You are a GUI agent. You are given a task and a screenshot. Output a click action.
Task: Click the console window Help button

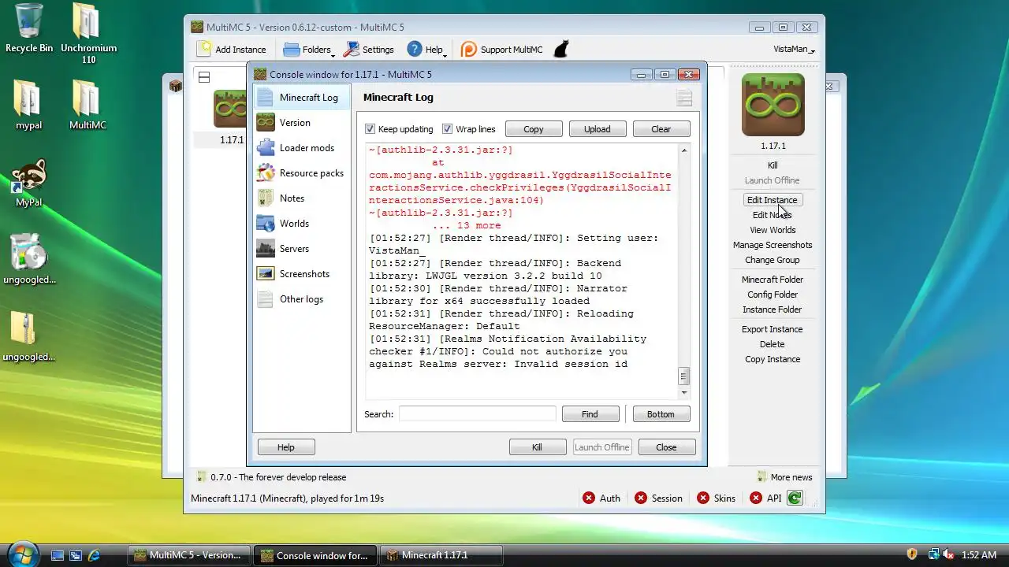click(x=286, y=447)
